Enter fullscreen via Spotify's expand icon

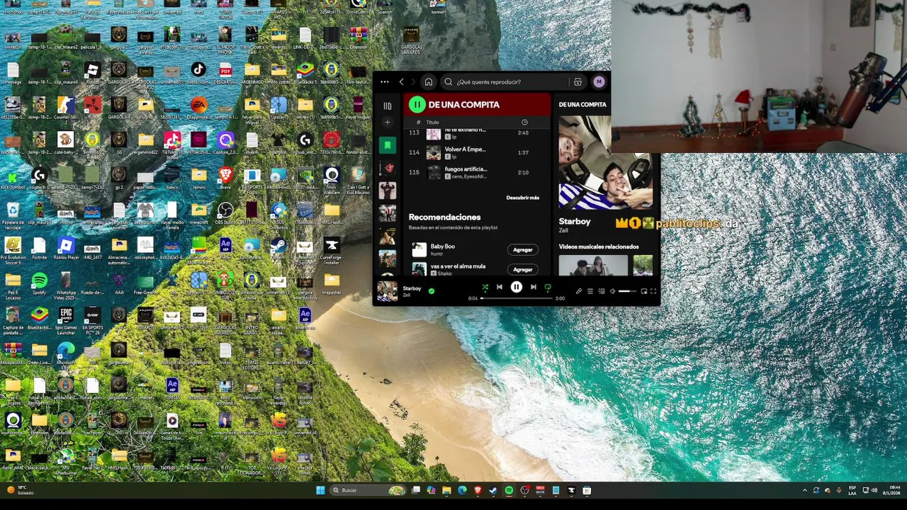coord(653,291)
